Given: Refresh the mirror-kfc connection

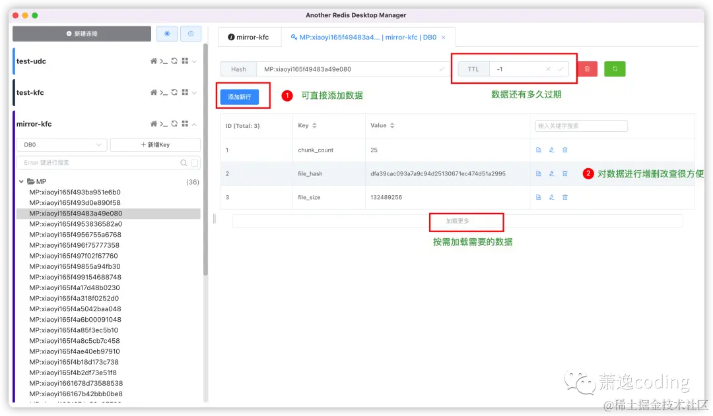Looking at the screenshot, I should (174, 123).
